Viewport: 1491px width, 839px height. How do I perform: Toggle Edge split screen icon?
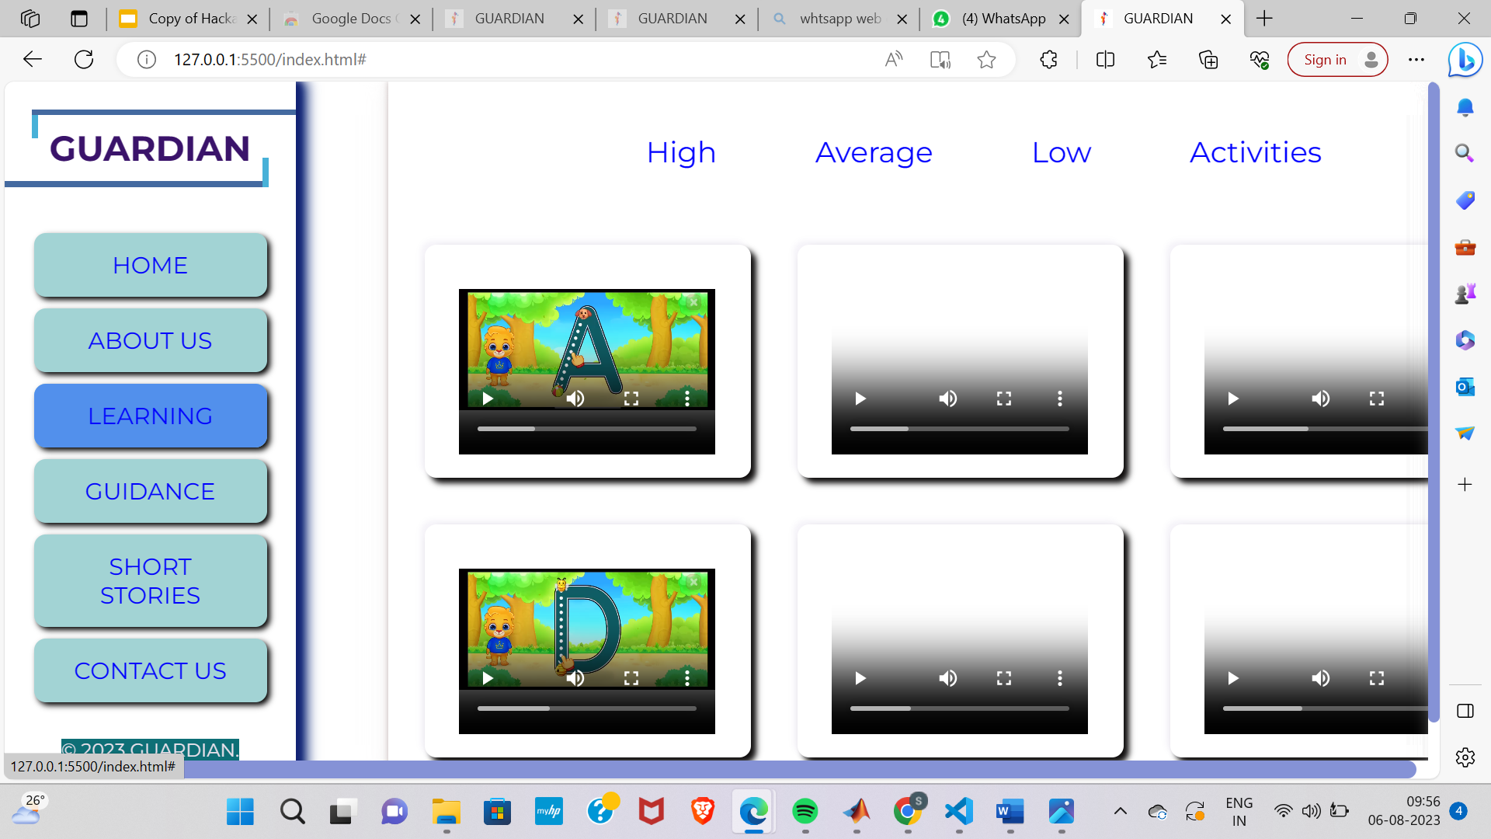(1105, 60)
